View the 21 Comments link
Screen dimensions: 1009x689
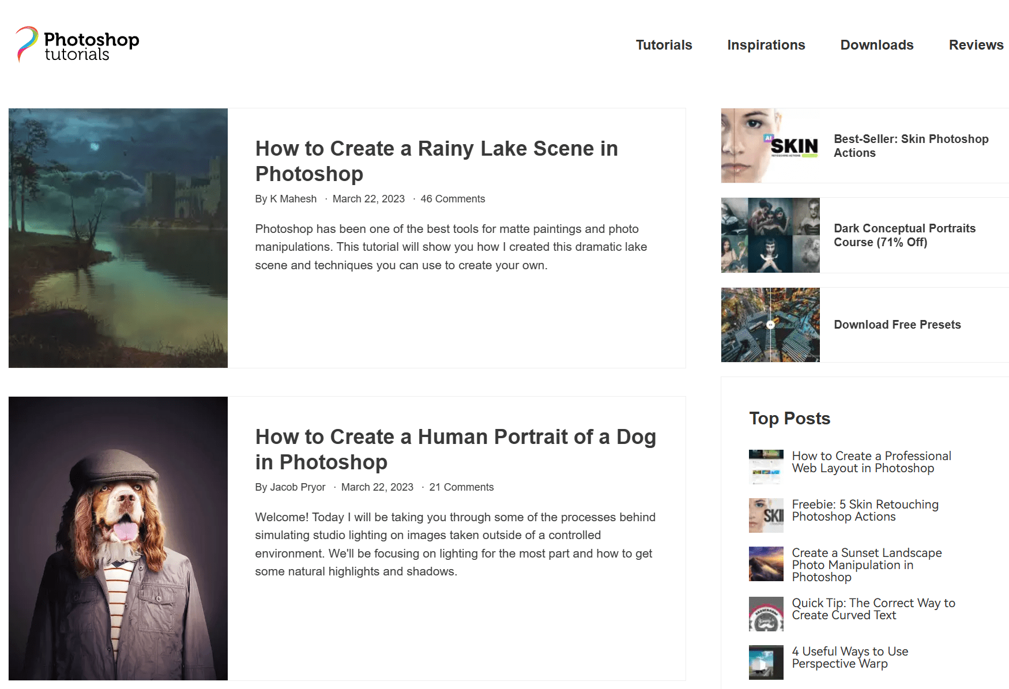click(x=461, y=487)
